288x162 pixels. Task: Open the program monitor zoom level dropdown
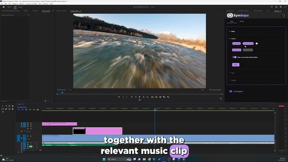pos(70,90)
